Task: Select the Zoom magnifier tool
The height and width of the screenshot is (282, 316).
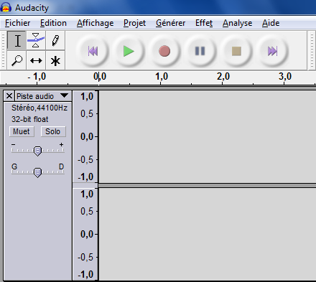Action: tap(17, 60)
